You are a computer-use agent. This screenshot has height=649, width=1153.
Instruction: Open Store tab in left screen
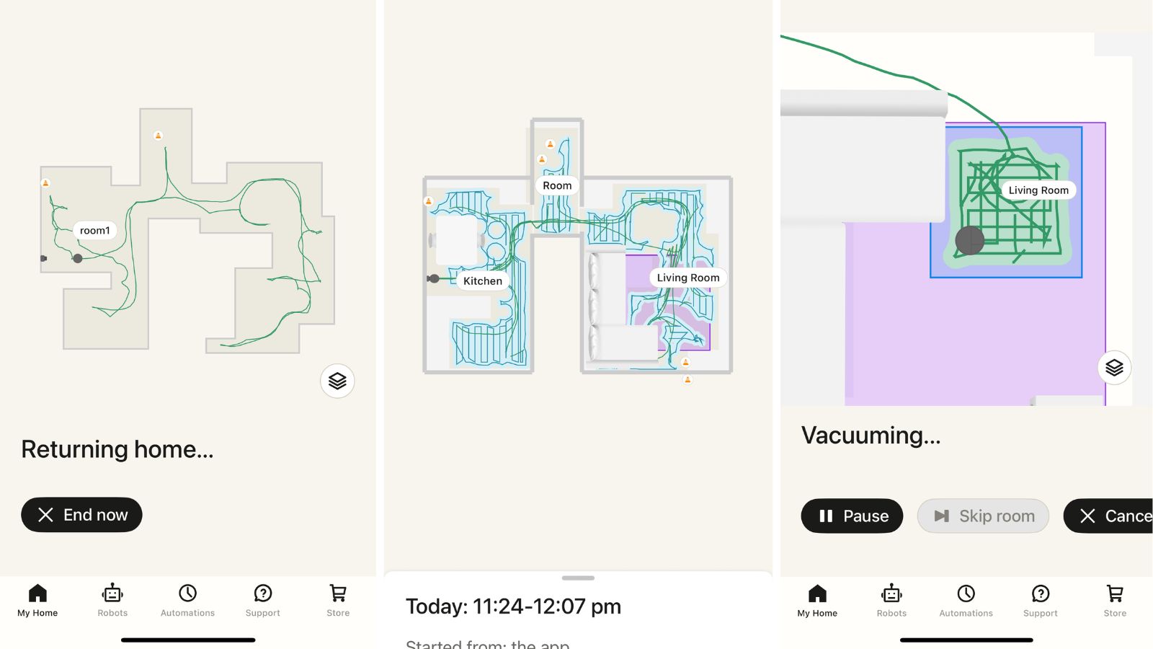tap(338, 600)
